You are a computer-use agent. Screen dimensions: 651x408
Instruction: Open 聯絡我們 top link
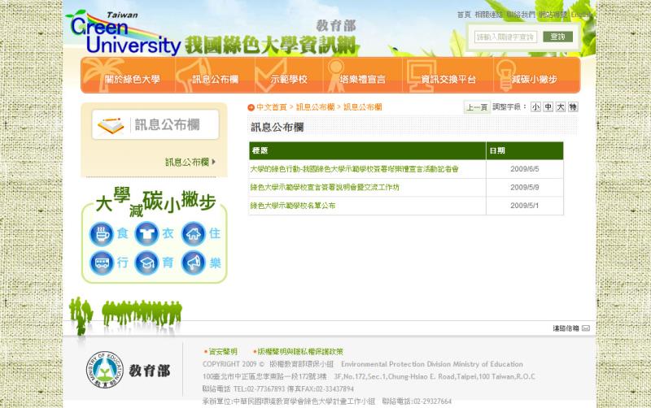click(x=521, y=15)
